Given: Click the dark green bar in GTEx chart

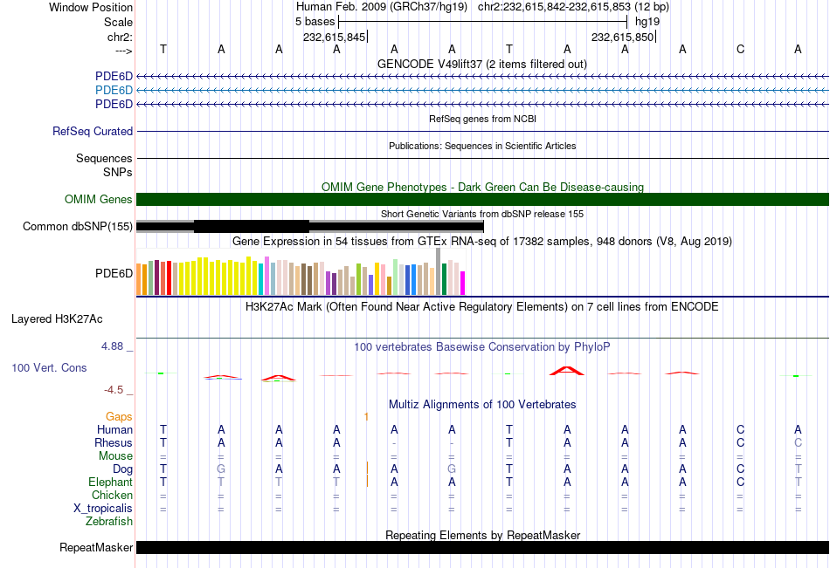Looking at the screenshot, I should (445, 278).
